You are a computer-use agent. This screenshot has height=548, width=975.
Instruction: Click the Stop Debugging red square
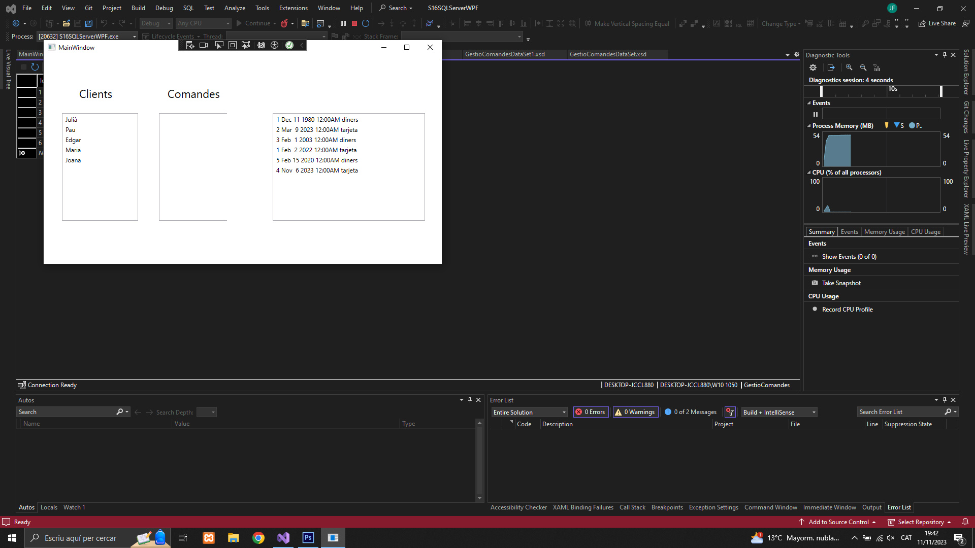354,23
